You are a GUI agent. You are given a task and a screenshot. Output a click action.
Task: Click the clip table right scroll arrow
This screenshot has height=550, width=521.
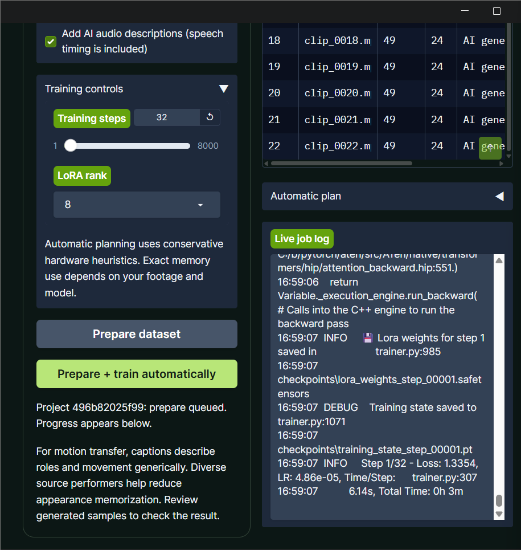point(502,164)
